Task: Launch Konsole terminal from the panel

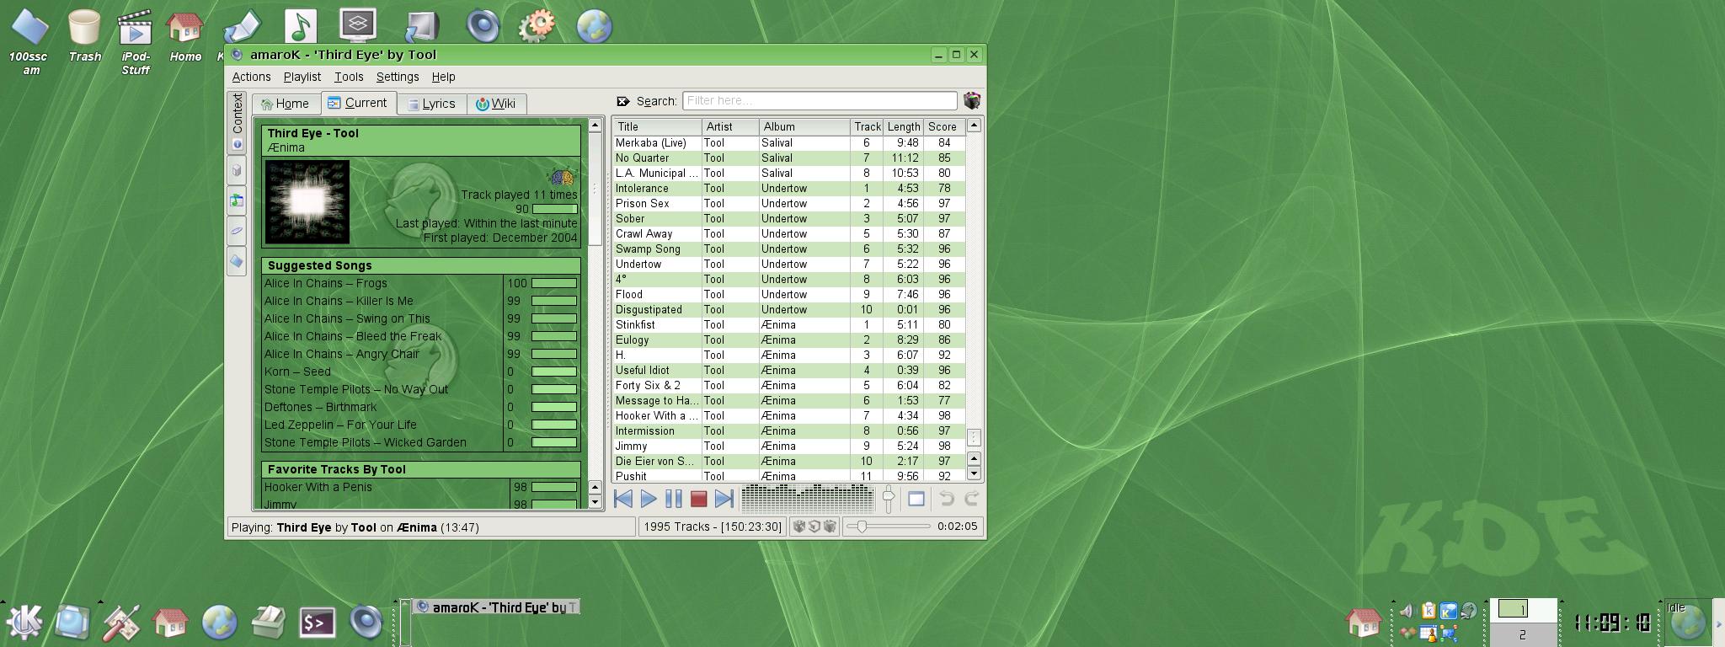Action: (x=318, y=623)
